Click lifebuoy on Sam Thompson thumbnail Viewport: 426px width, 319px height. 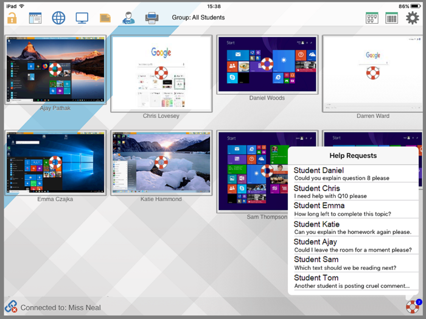click(267, 171)
